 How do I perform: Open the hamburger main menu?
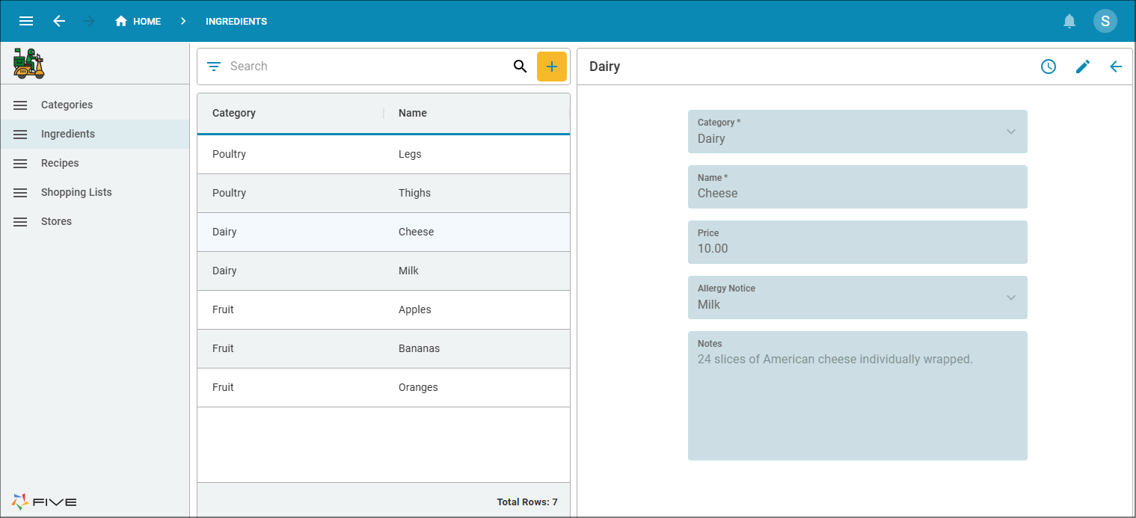point(26,21)
